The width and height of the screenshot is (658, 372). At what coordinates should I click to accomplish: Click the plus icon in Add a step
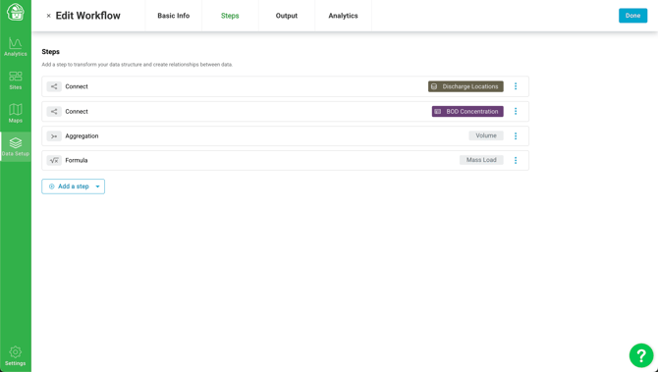(52, 186)
